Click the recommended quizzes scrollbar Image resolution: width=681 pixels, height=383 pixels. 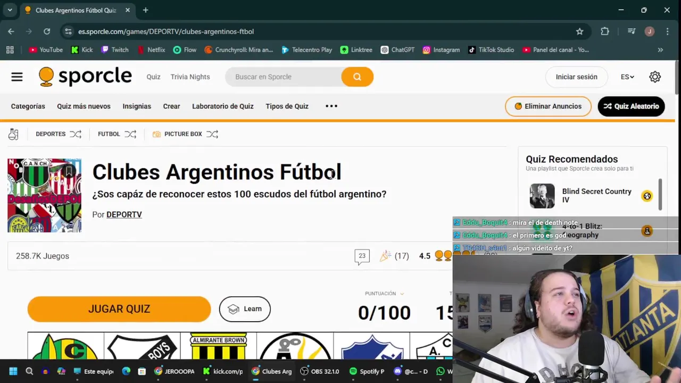coord(660,194)
